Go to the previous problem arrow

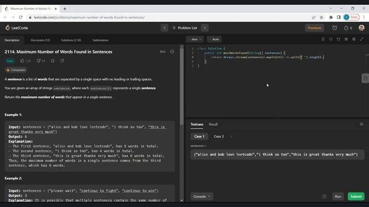[x=164, y=28]
